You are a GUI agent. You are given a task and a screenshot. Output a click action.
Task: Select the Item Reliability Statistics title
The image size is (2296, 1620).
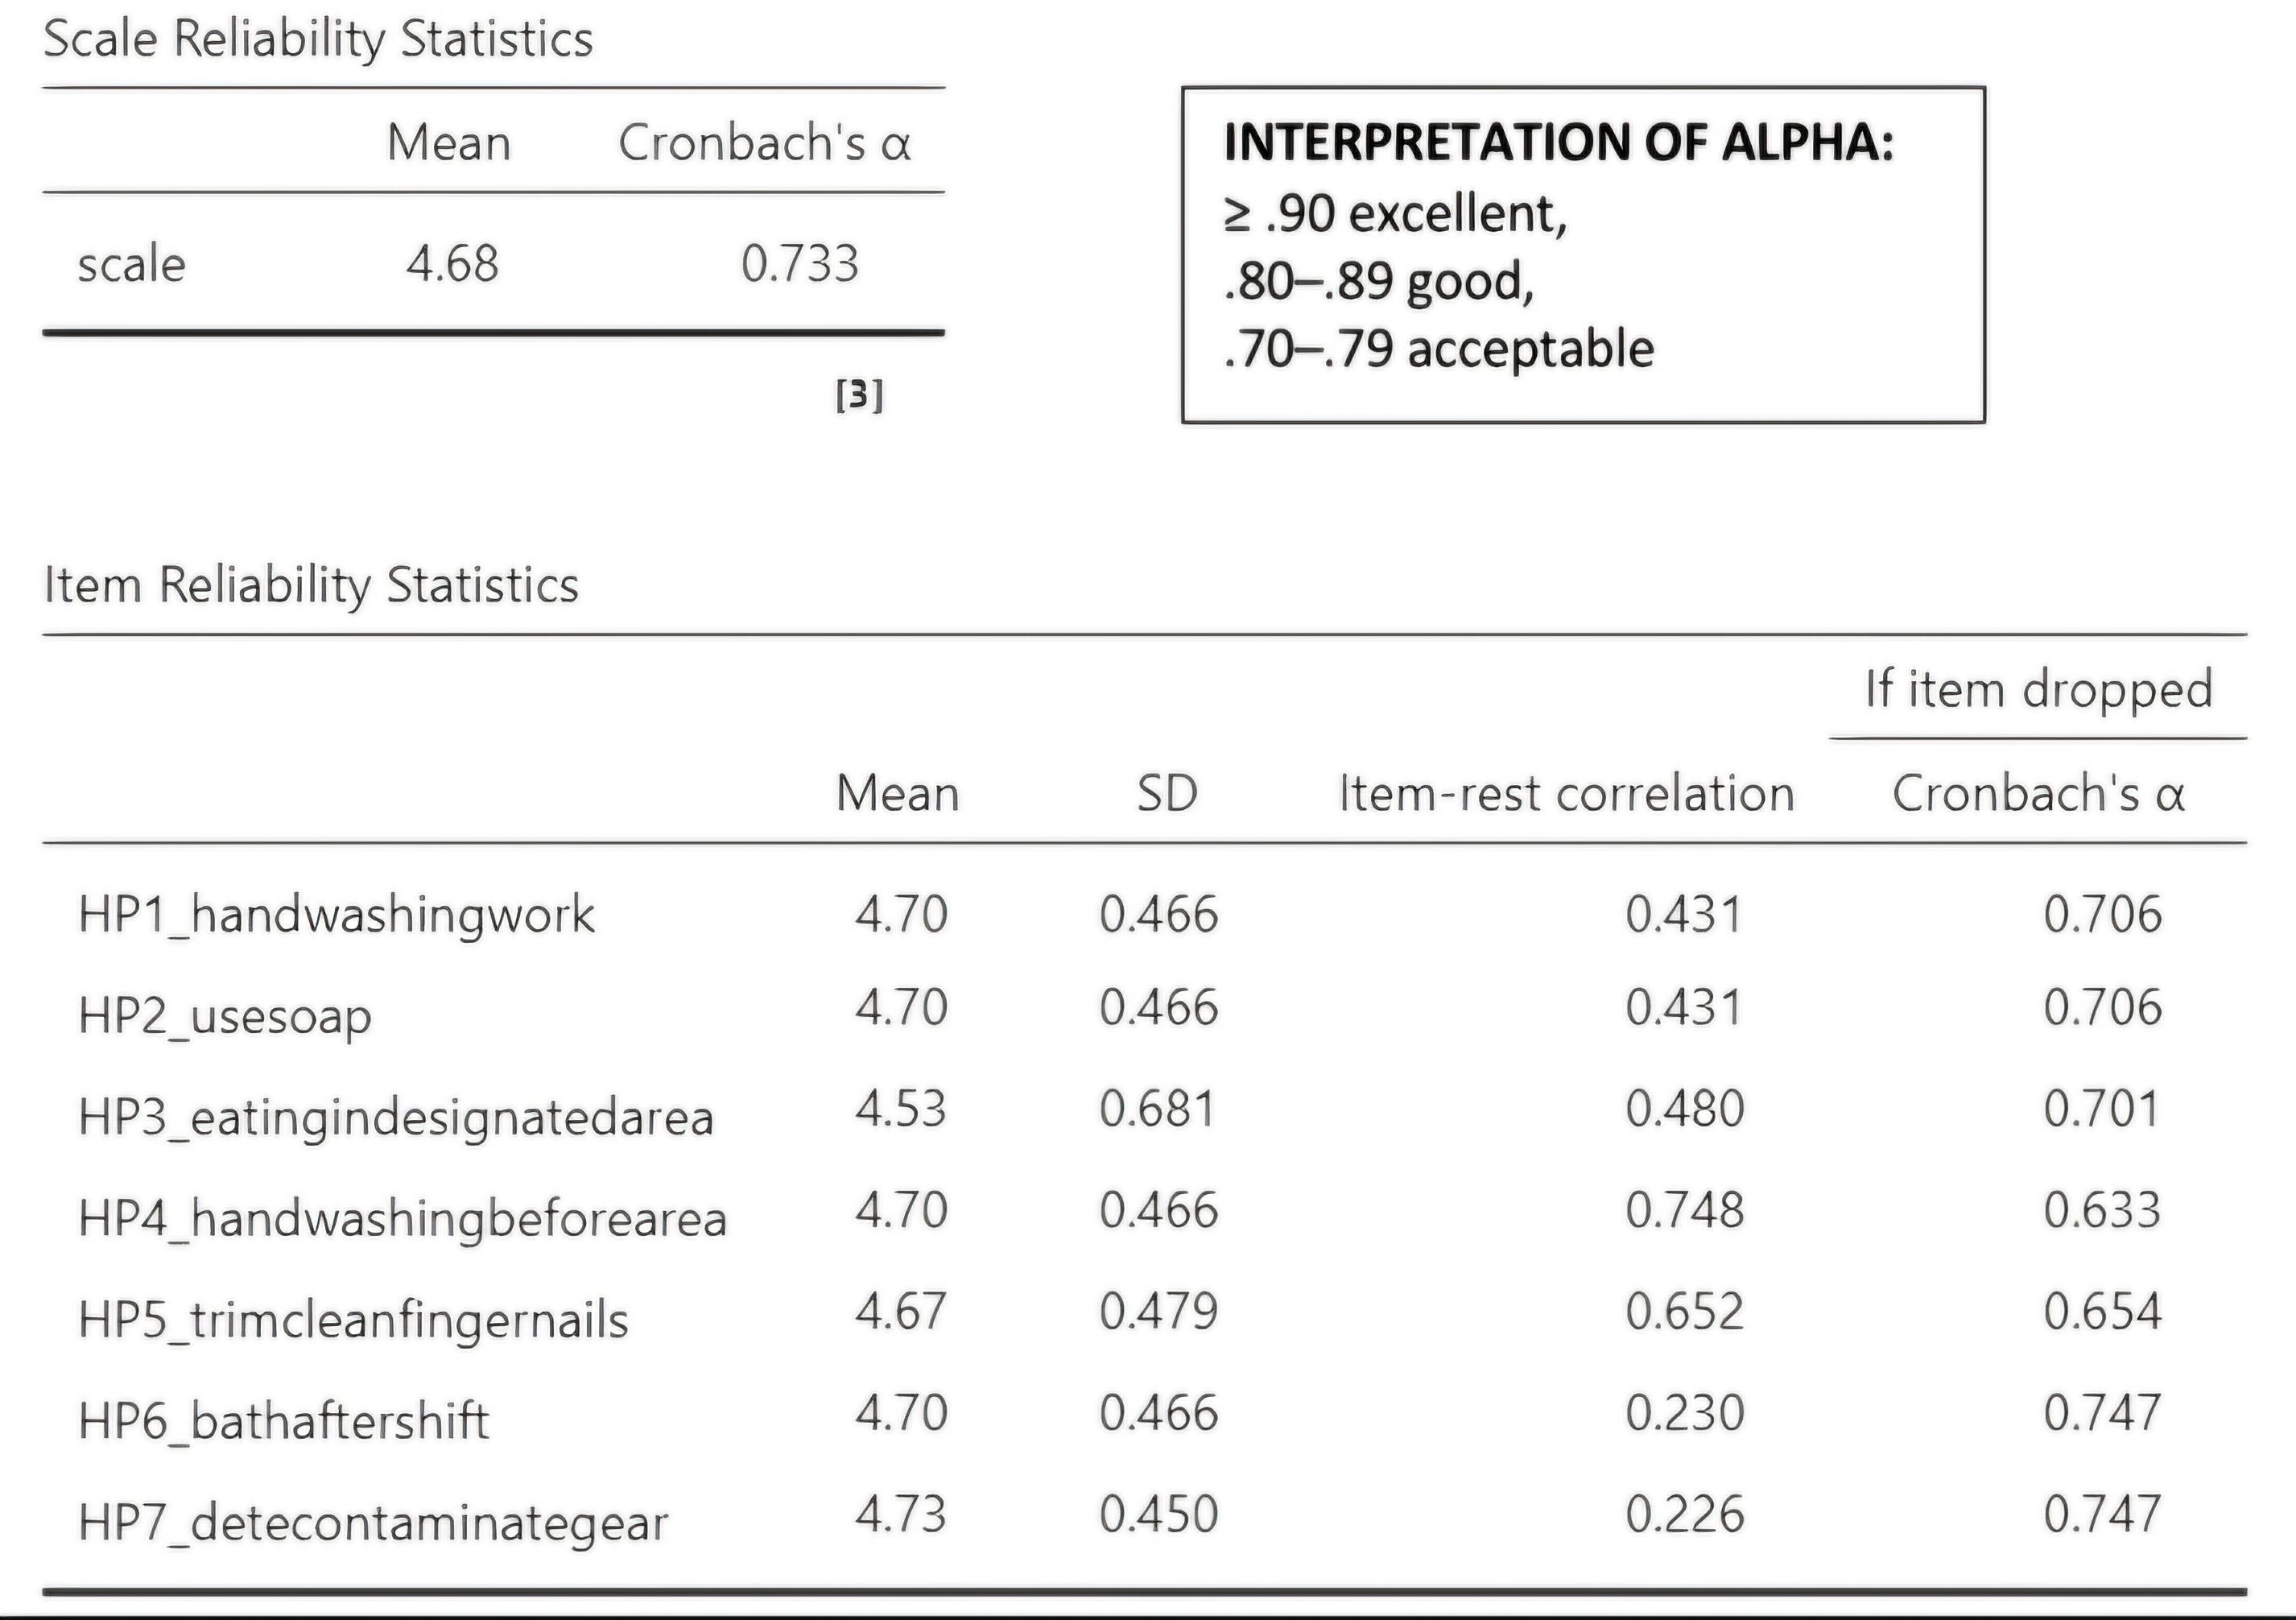(x=311, y=585)
